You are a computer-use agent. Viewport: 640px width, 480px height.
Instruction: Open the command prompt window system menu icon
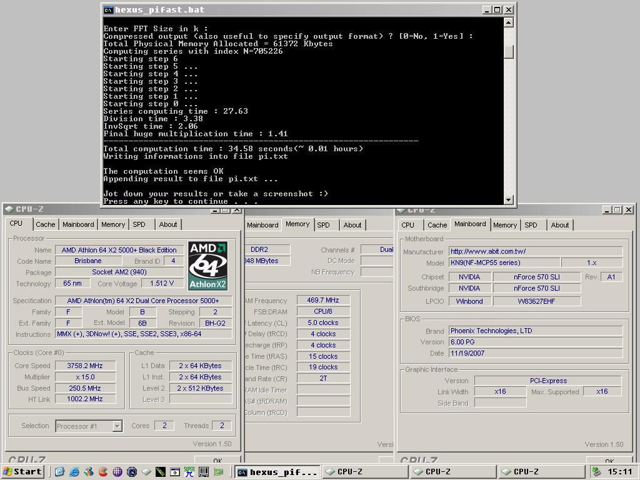click(x=108, y=10)
